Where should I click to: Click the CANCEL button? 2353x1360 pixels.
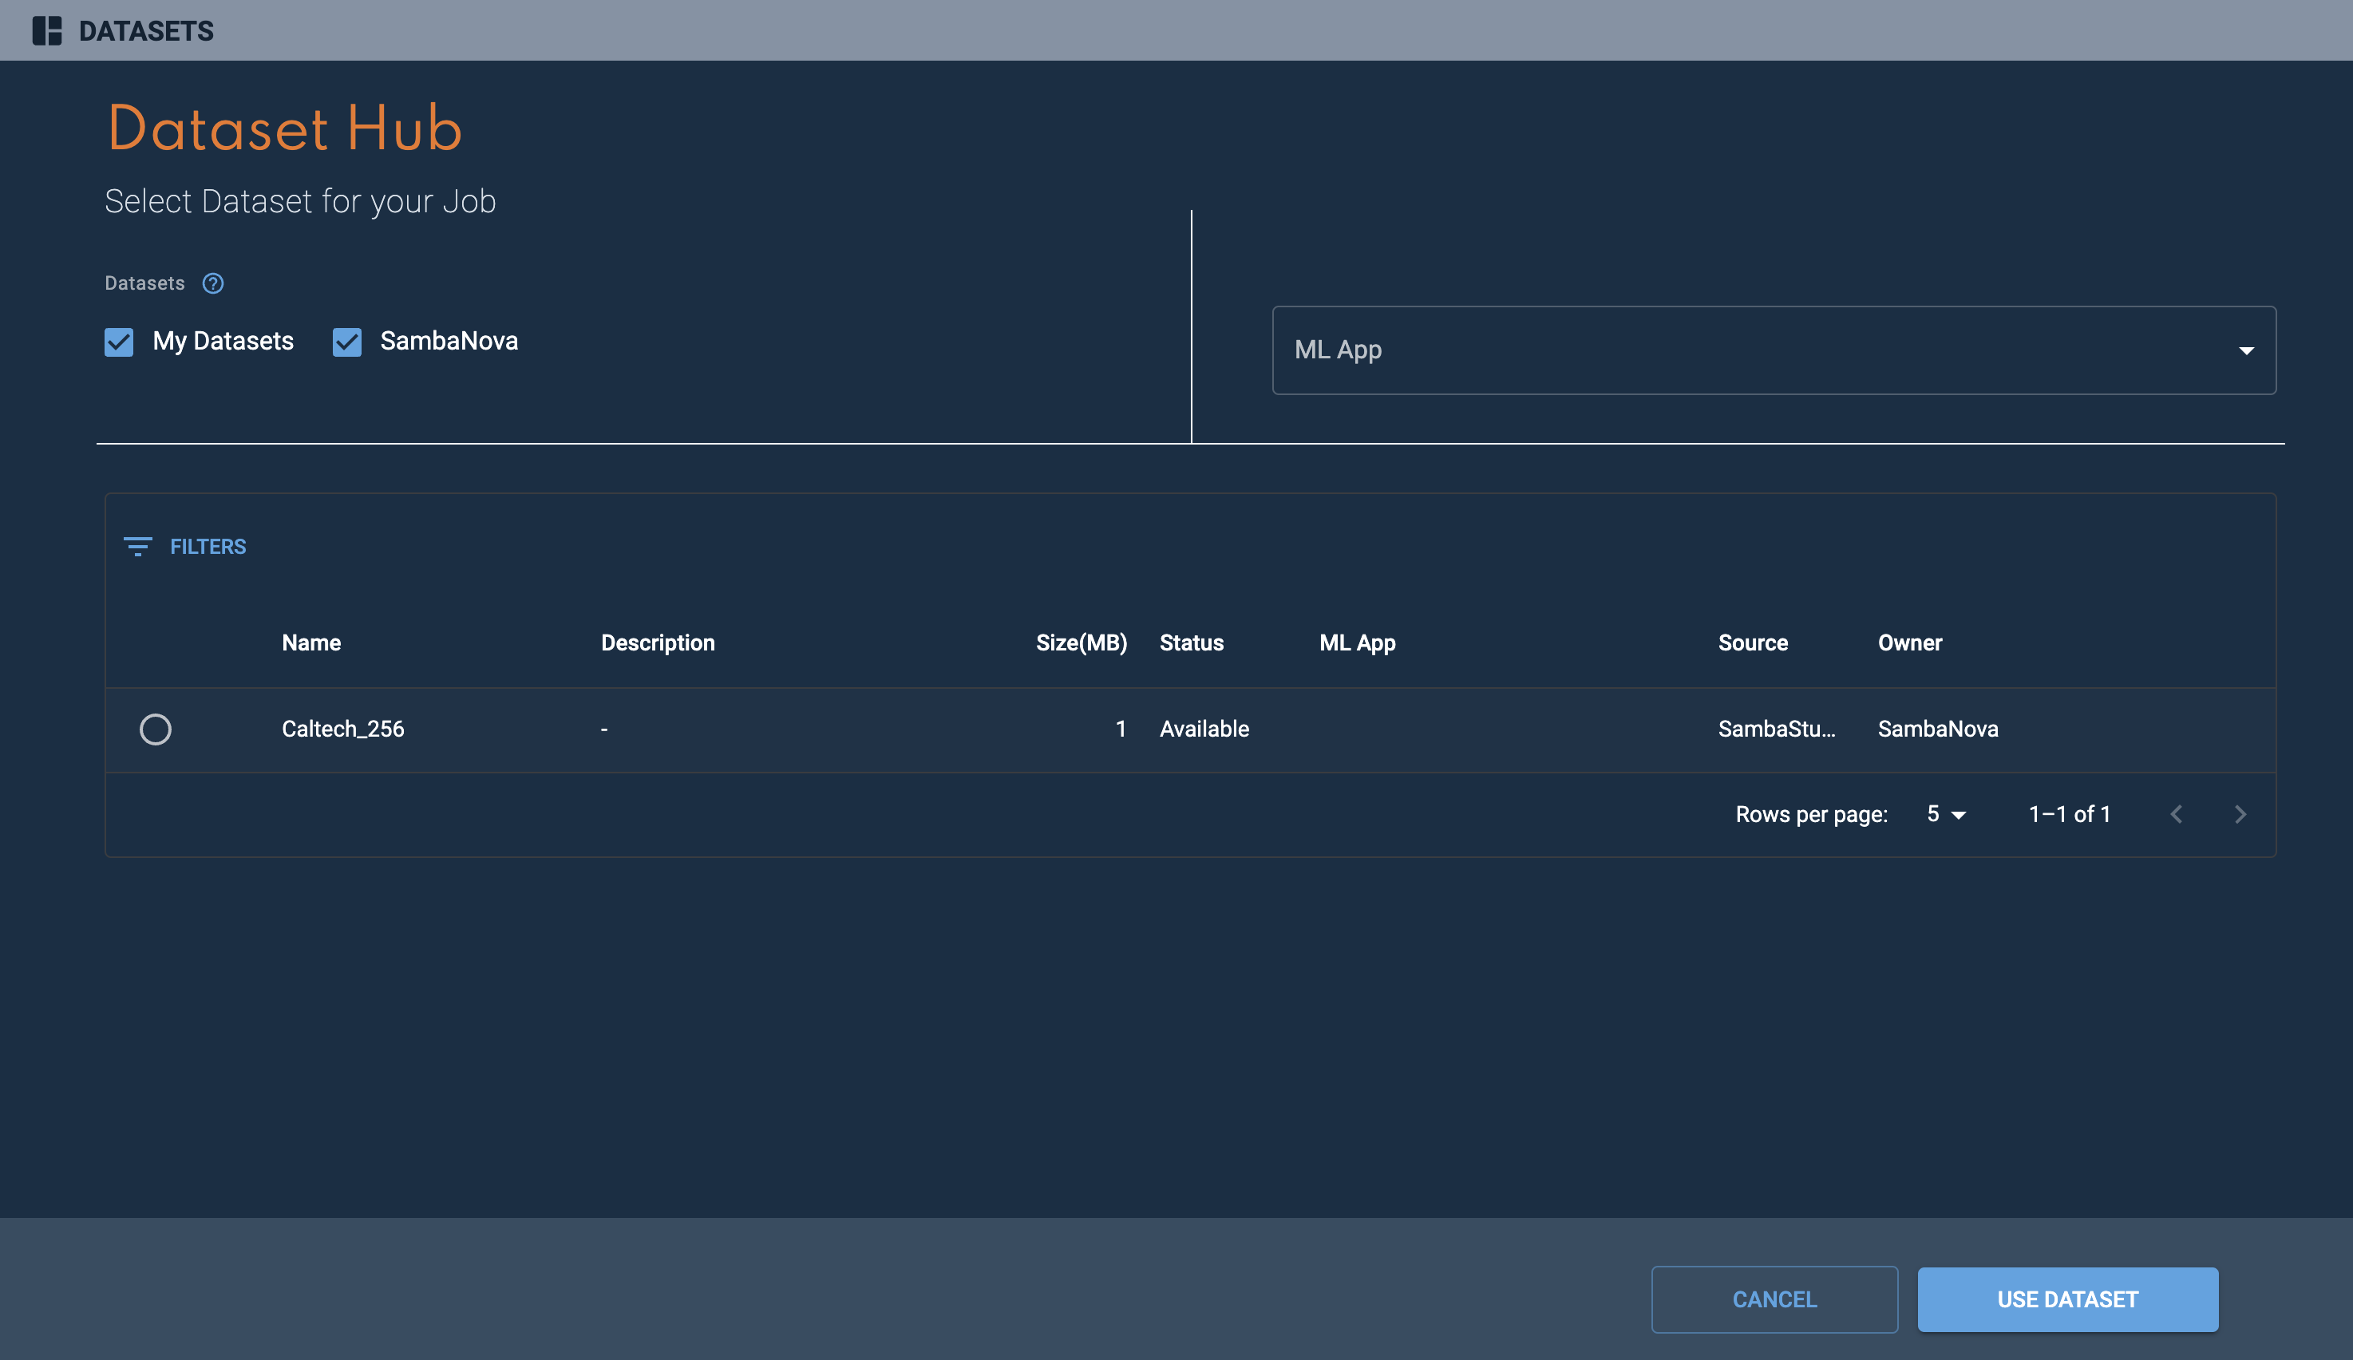[x=1774, y=1299]
